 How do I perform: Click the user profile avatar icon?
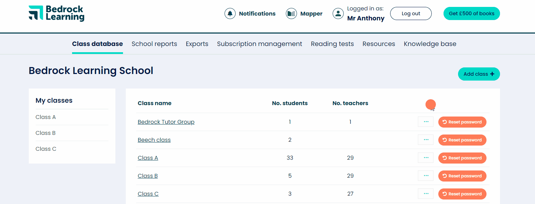(338, 13)
